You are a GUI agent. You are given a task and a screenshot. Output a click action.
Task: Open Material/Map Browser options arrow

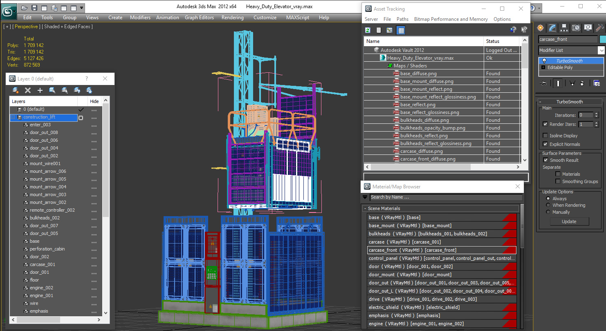pyautogui.click(x=365, y=197)
